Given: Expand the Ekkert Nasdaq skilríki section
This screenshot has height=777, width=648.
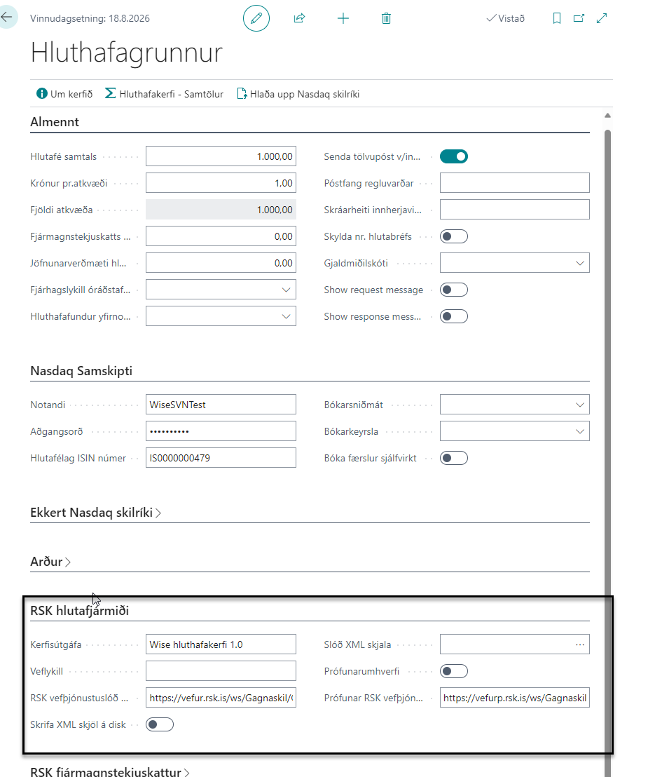Looking at the screenshot, I should tap(96, 513).
